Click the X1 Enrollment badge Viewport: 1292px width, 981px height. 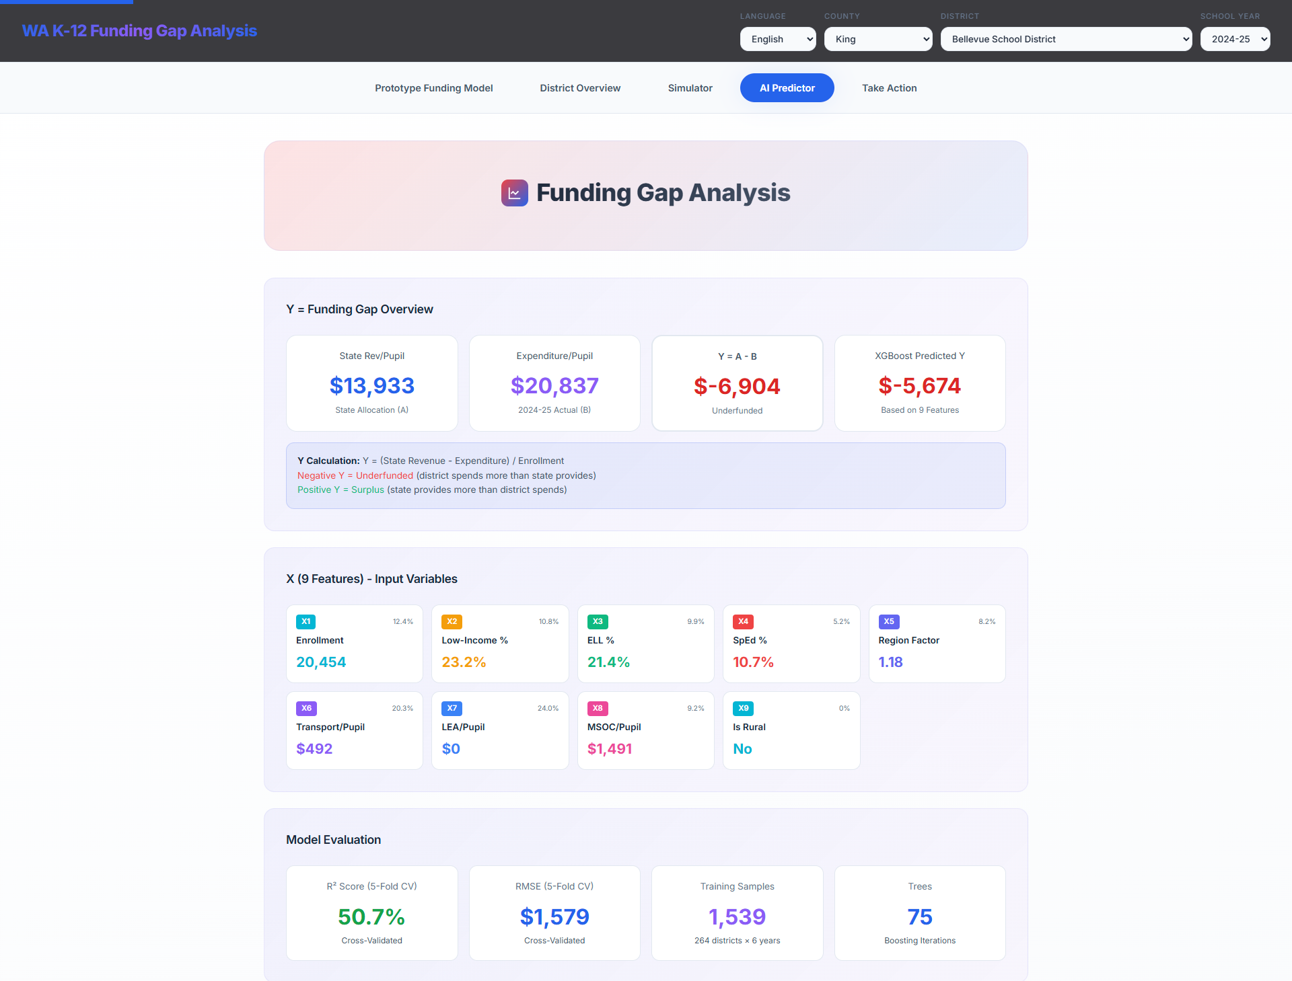coord(306,621)
